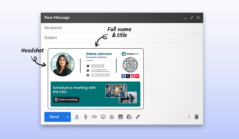The width and height of the screenshot is (239, 139).
Task: Open the Instagram icon in signature
Action: [x=133, y=76]
